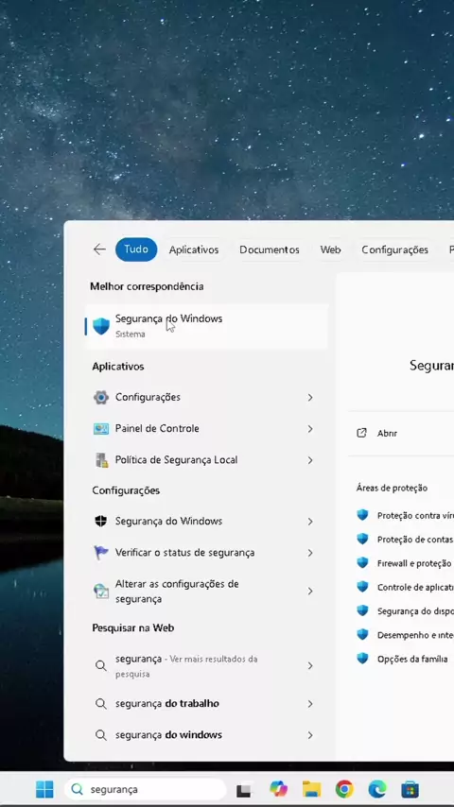Click the blue shield icon of best match
This screenshot has height=807, width=454.
(101, 326)
